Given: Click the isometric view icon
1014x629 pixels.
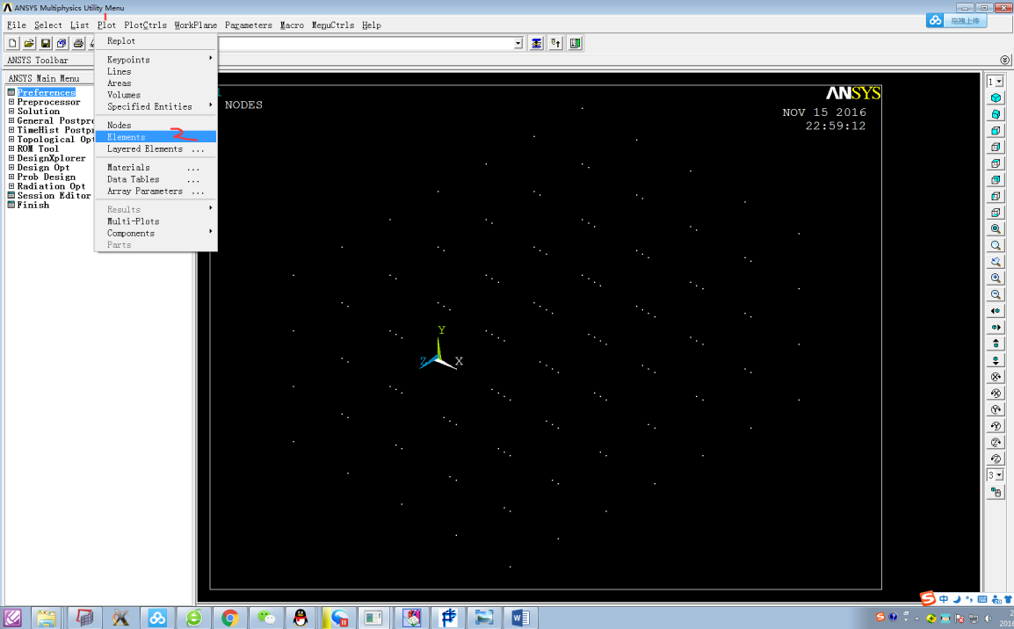Looking at the screenshot, I should pyautogui.click(x=996, y=98).
